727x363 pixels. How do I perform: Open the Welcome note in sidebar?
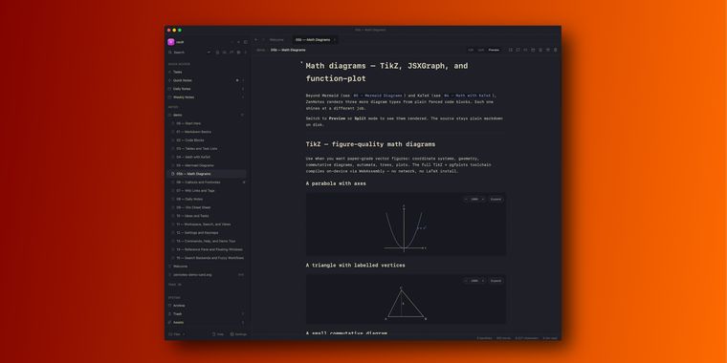click(x=207, y=267)
